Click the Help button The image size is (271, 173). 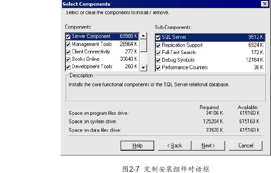point(137,146)
